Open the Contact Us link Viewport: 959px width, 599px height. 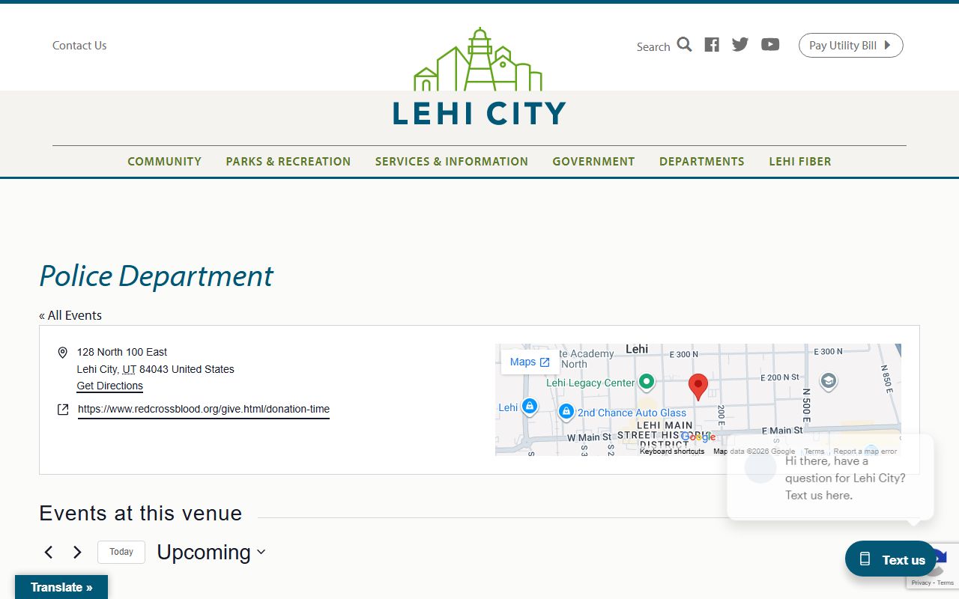point(79,46)
